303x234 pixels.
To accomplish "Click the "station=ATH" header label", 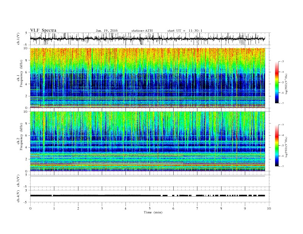I will (x=142, y=31).
